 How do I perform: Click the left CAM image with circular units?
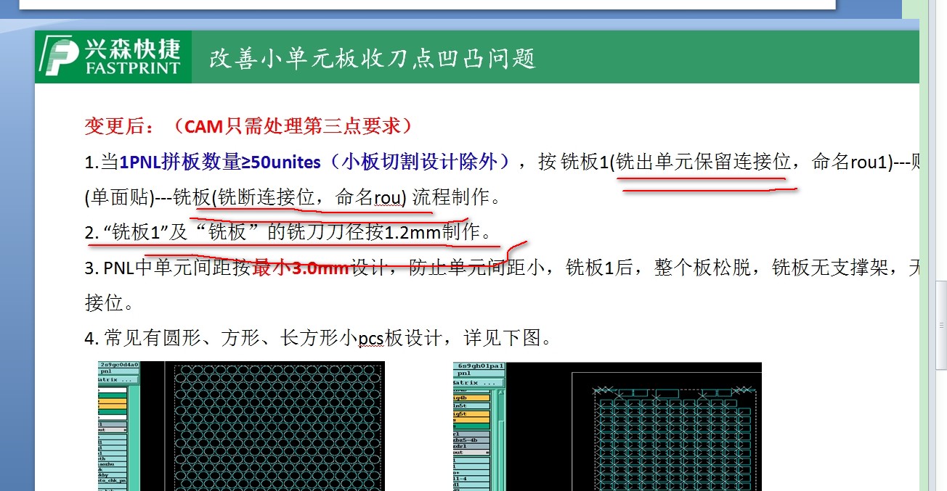pyautogui.click(x=241, y=426)
